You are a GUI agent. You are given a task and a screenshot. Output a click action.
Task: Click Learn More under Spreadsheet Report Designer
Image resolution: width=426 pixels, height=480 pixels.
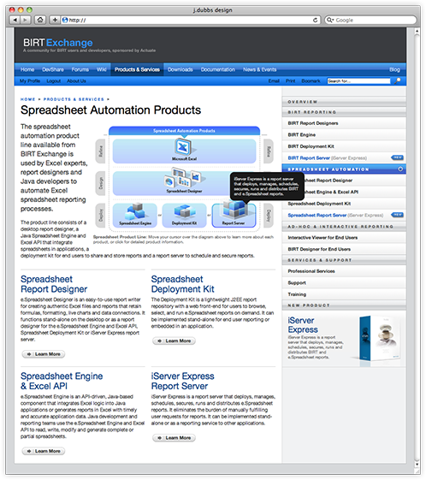click(44, 354)
